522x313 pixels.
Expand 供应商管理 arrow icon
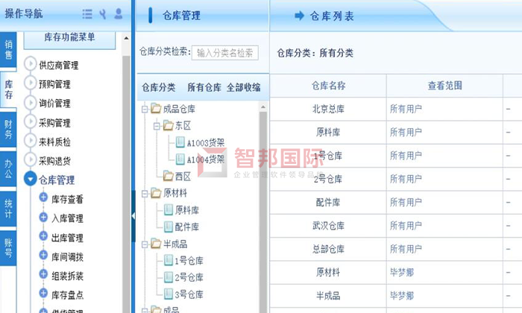31,63
